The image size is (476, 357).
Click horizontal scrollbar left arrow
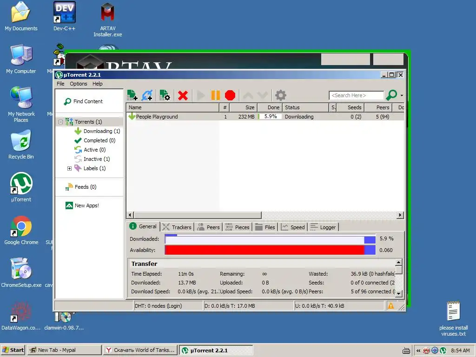coord(130,215)
